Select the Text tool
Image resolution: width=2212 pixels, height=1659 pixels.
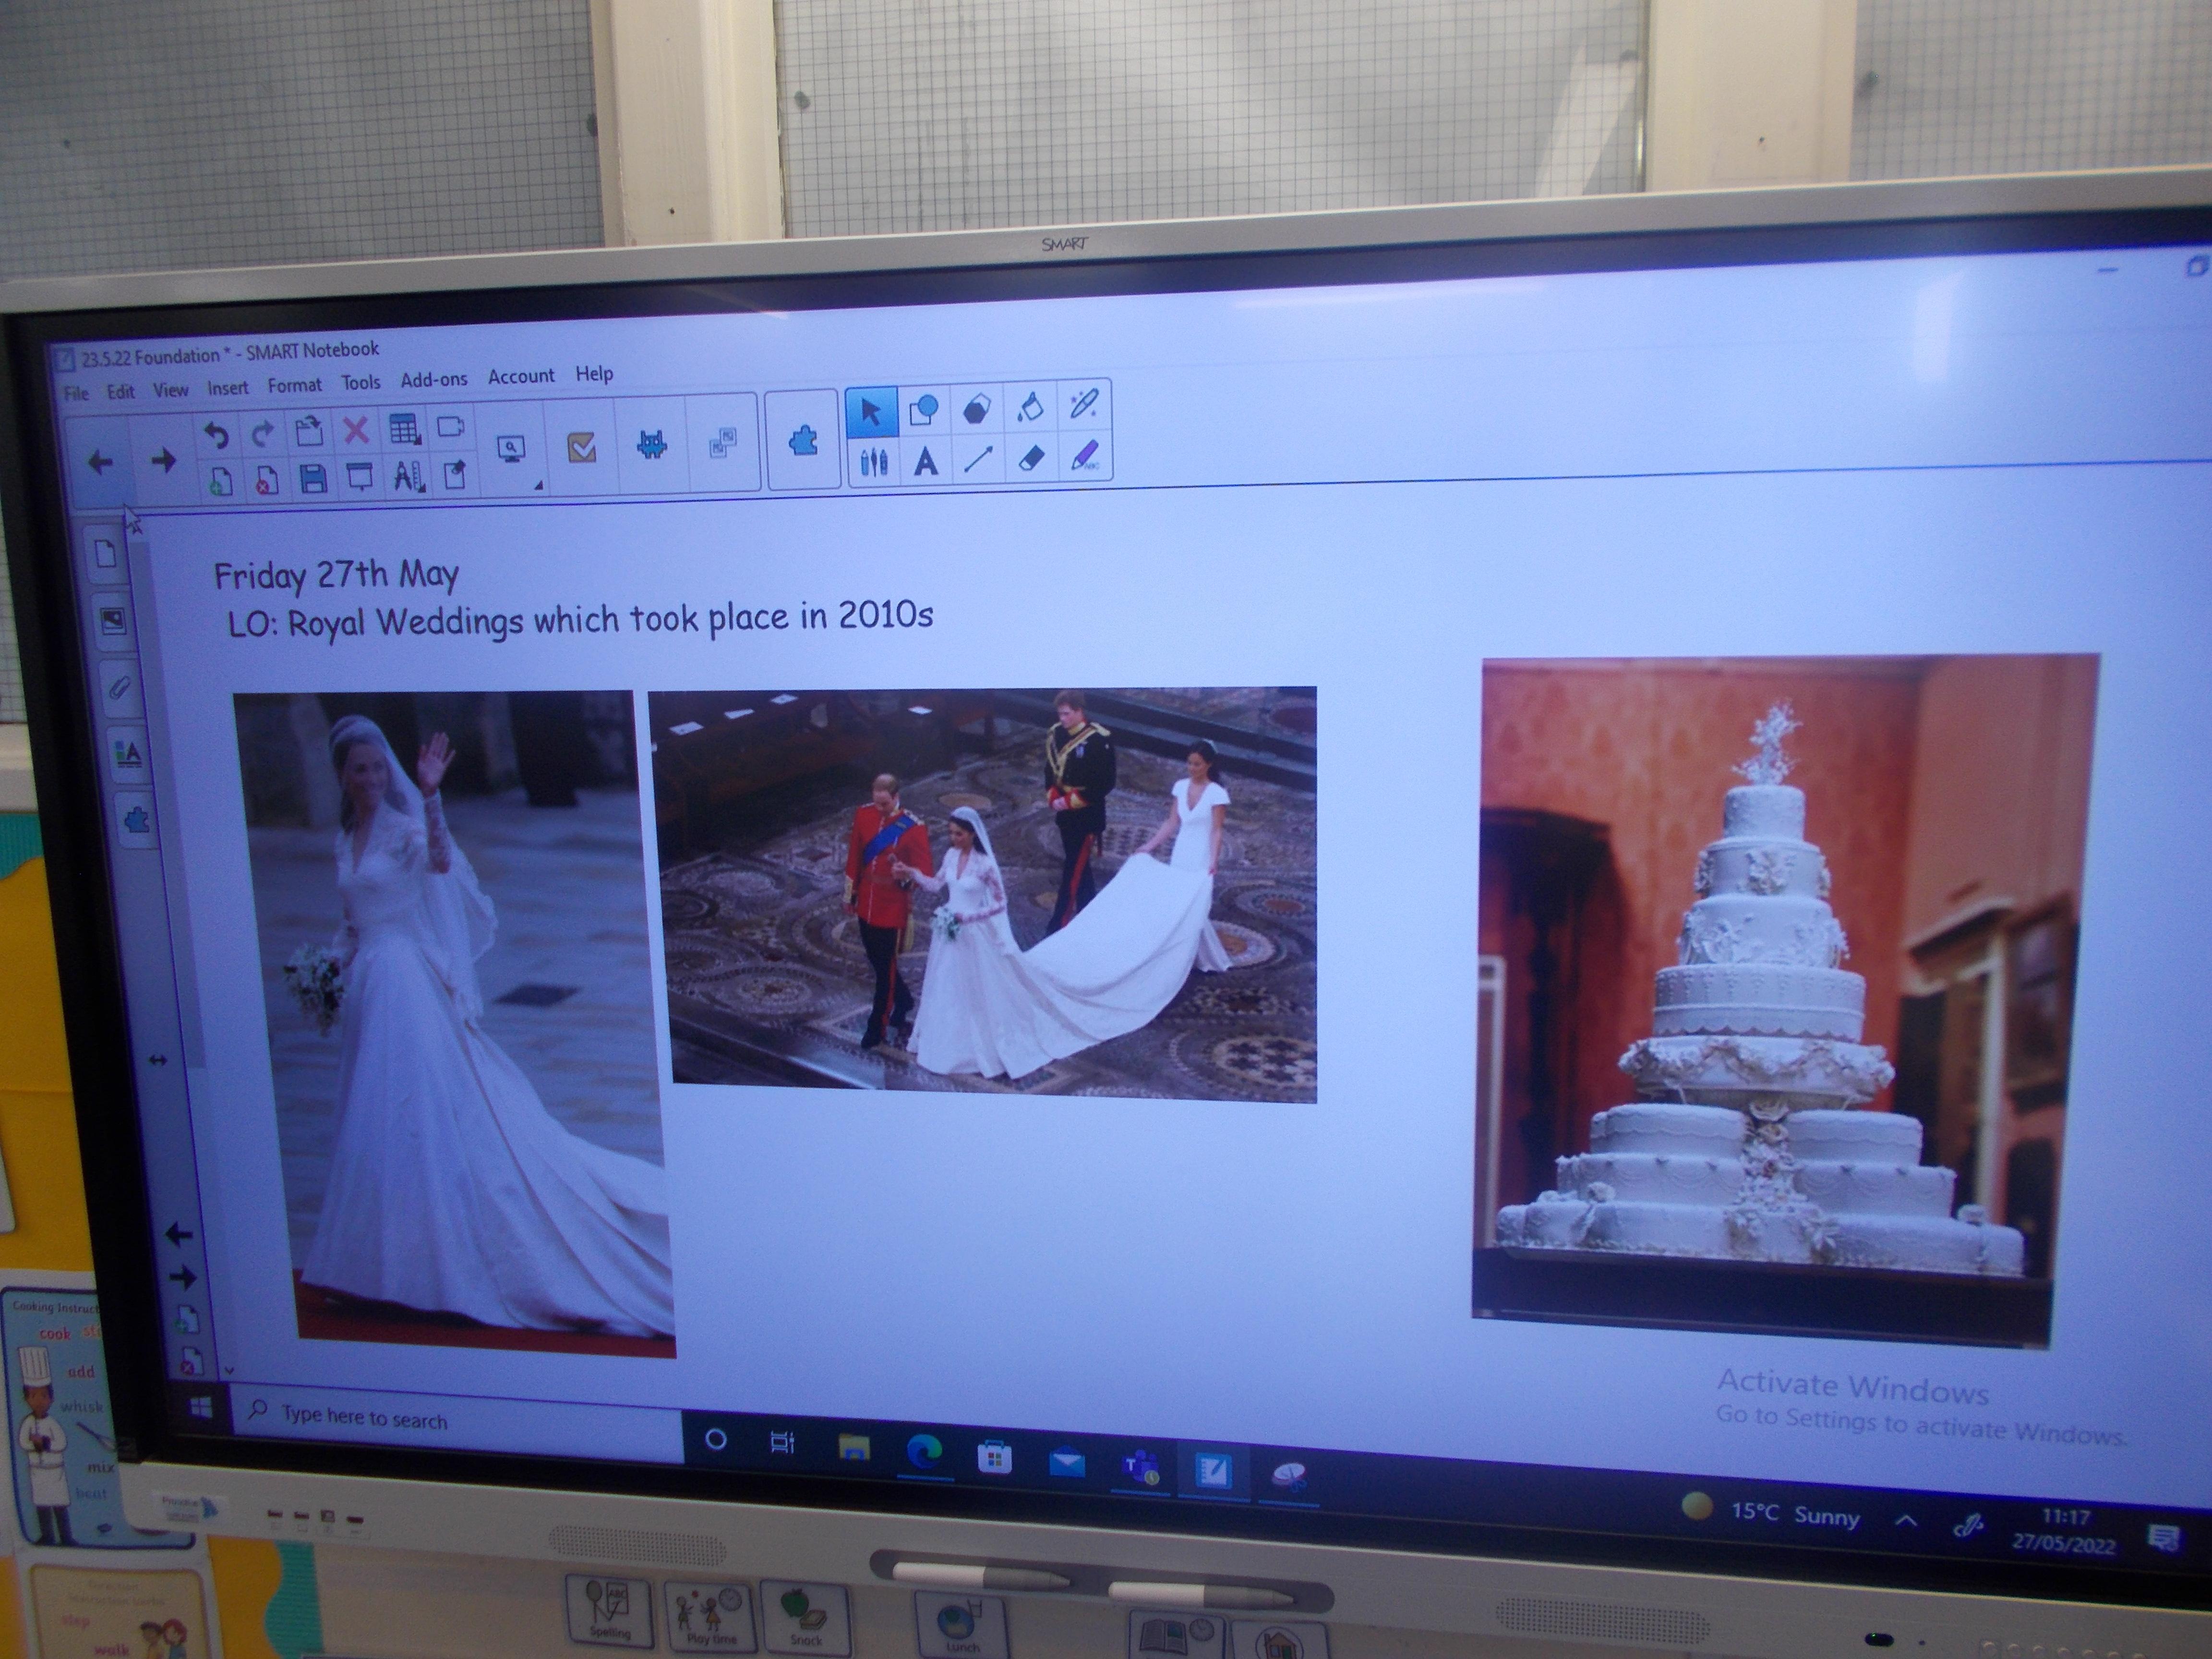click(x=926, y=461)
